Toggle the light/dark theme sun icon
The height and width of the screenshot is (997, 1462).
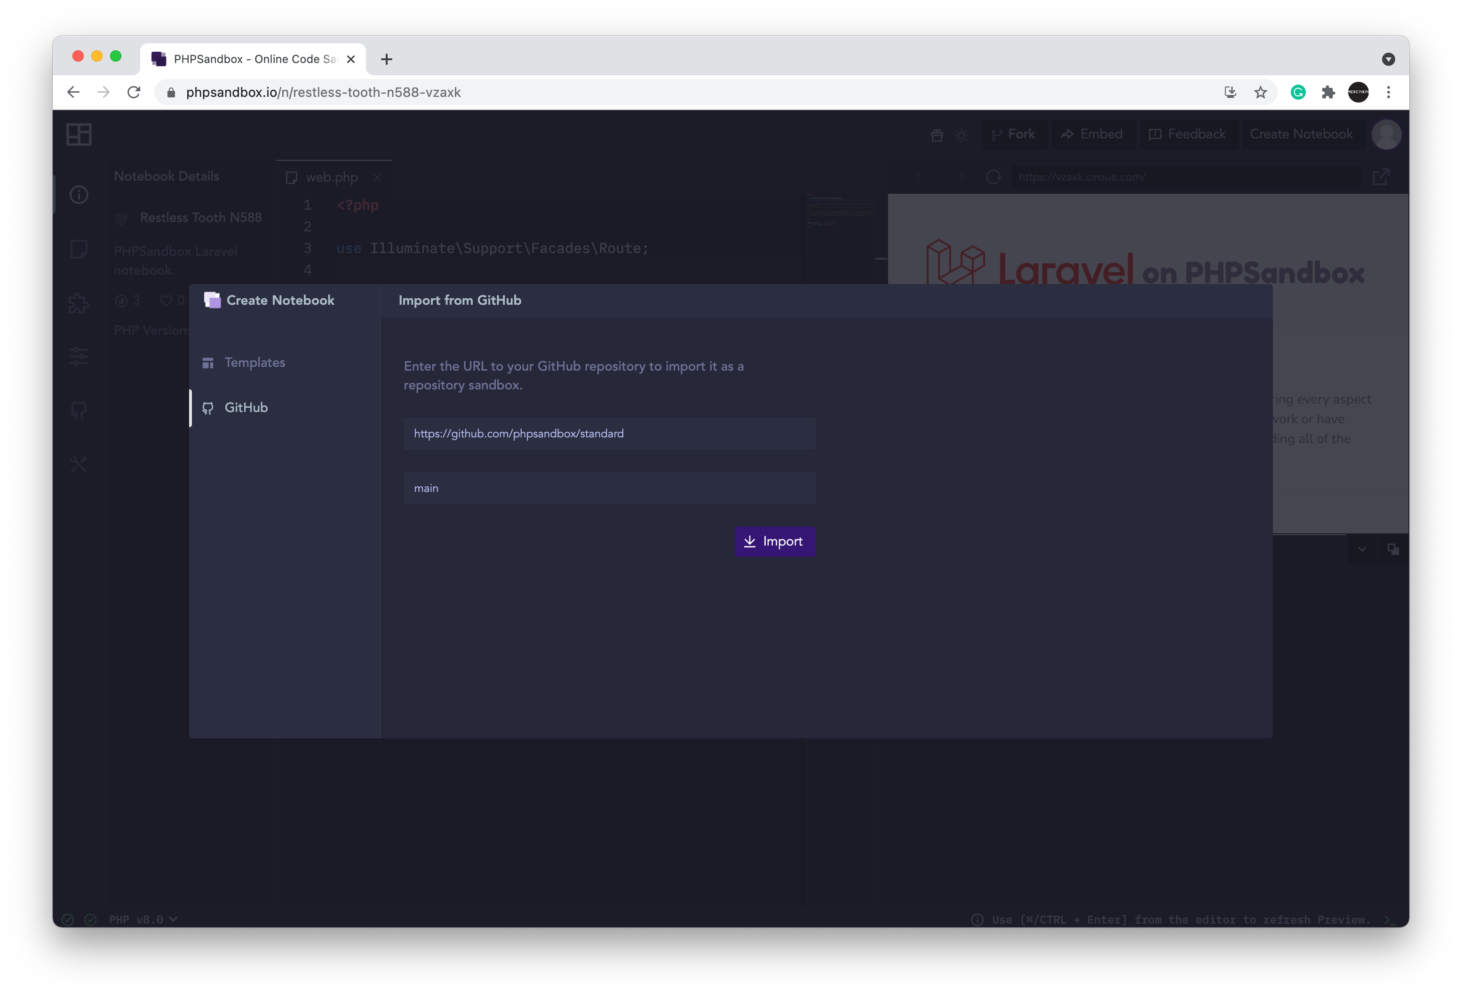point(961,135)
